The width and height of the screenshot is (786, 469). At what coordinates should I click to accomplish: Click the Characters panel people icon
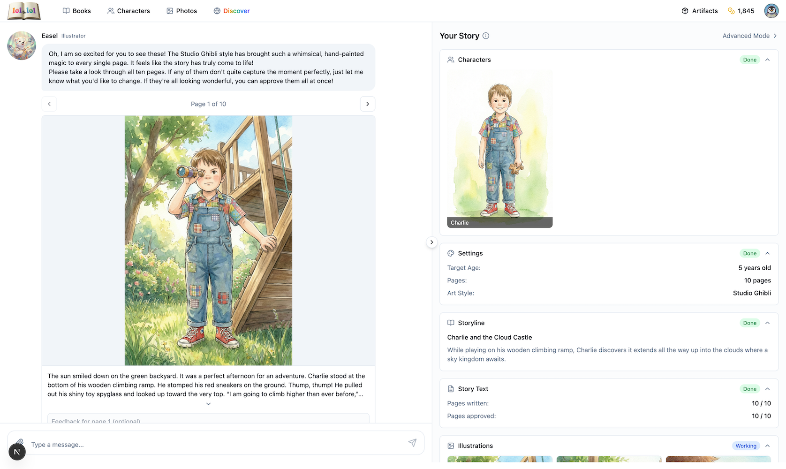[x=451, y=60]
